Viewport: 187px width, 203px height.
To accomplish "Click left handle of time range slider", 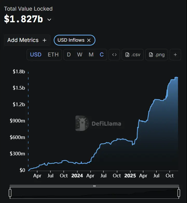I will pyautogui.click(x=10, y=193).
